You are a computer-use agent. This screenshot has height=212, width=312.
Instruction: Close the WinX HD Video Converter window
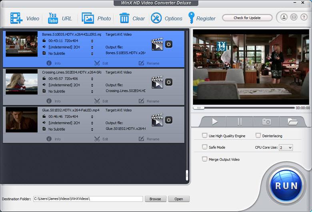pos(303,2)
